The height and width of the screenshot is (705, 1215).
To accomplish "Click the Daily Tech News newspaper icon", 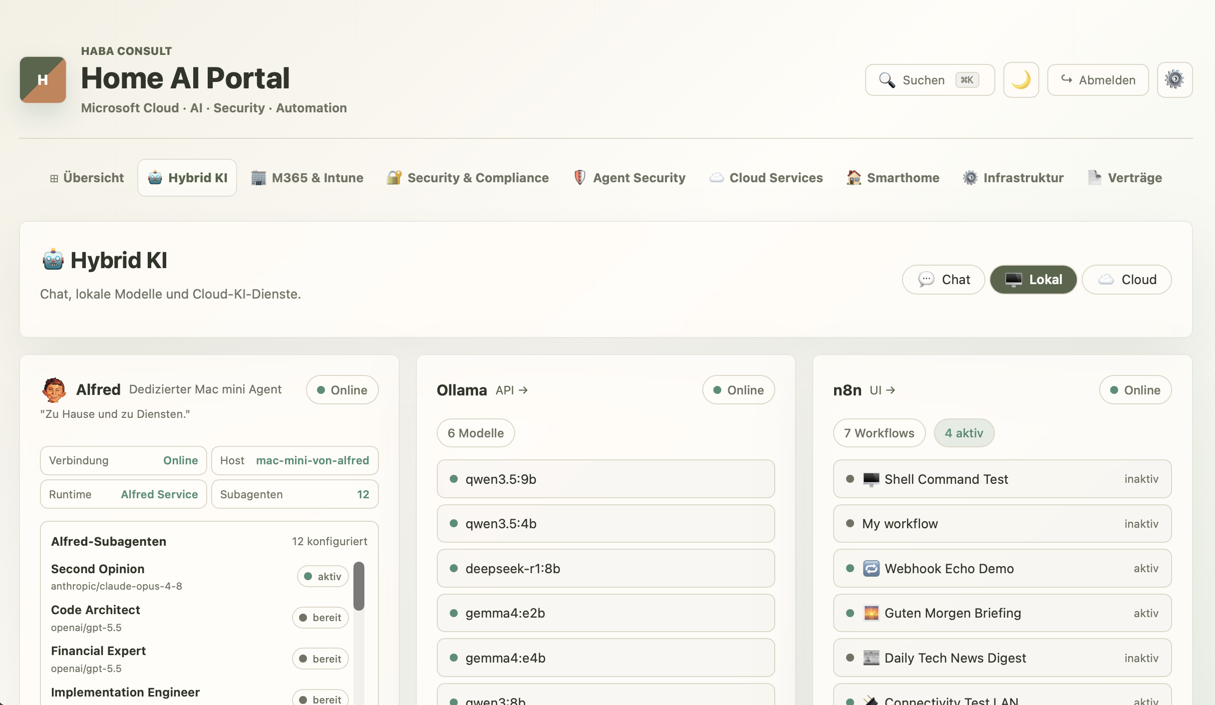I will click(x=871, y=658).
